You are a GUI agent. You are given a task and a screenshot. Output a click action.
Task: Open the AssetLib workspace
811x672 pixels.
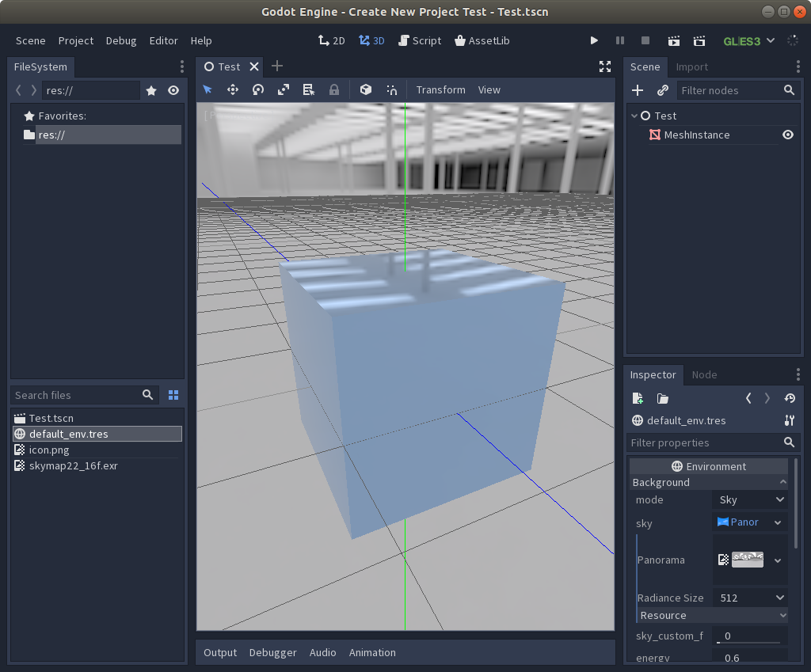click(482, 41)
